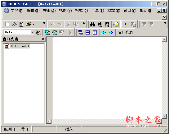Click the configuration settings hand icon
Image resolution: width=169 pixels, height=134 pixels.
pos(38,32)
